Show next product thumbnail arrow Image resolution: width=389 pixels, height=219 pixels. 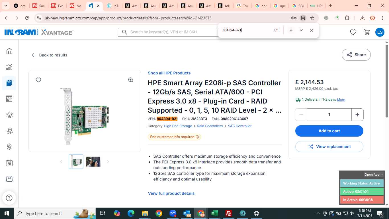pos(108,162)
